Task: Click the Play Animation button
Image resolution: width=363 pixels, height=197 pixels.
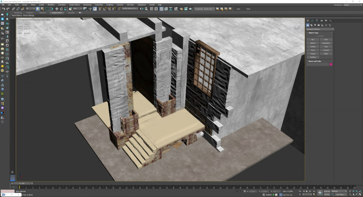Action: point(307,191)
